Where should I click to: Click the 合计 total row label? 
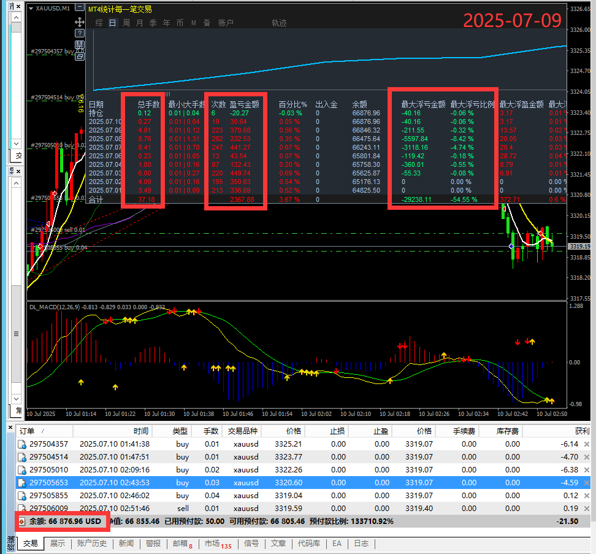click(96, 199)
